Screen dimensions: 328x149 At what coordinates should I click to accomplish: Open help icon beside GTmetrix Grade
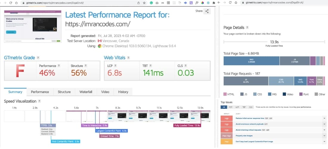point(38,58)
